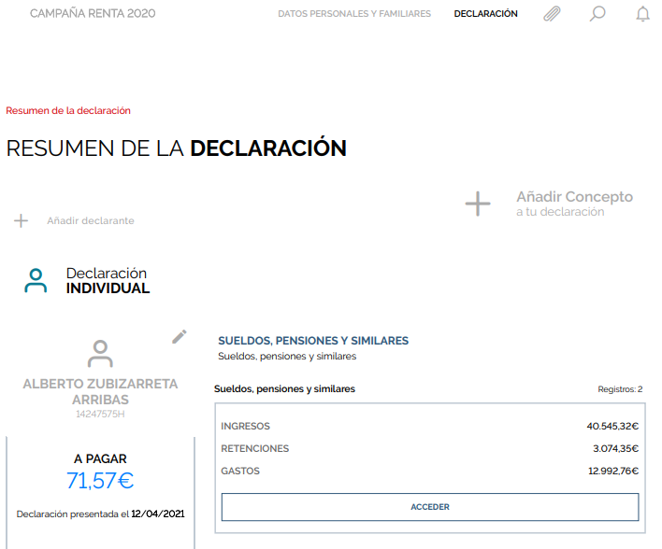
Task: Click the plus icon beside Añadir declarante
Action: [21, 221]
